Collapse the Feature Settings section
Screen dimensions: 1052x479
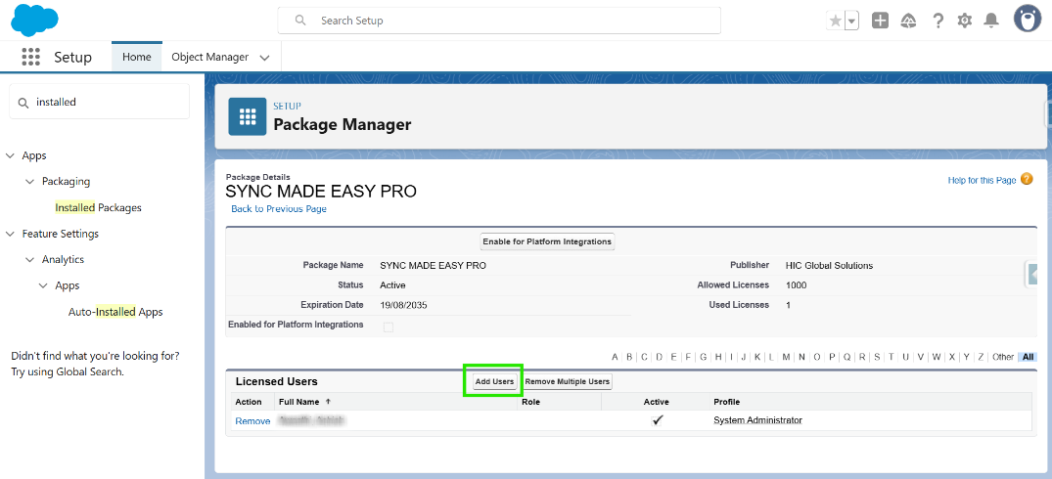click(x=11, y=235)
